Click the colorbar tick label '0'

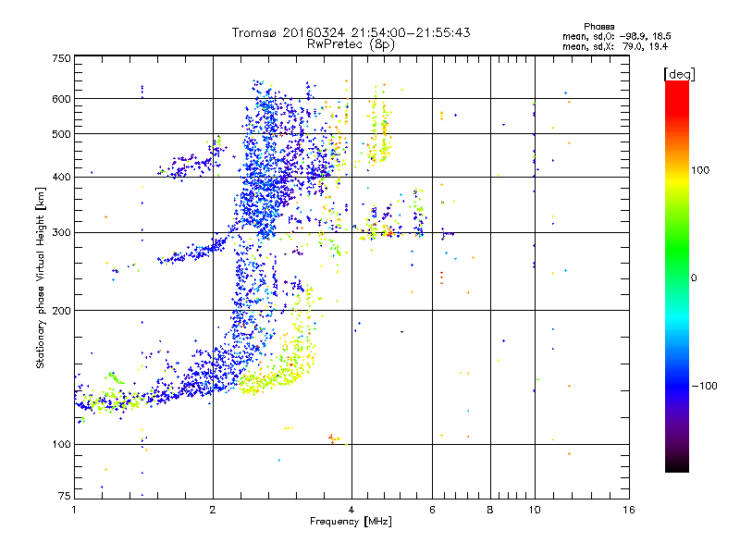click(x=694, y=278)
